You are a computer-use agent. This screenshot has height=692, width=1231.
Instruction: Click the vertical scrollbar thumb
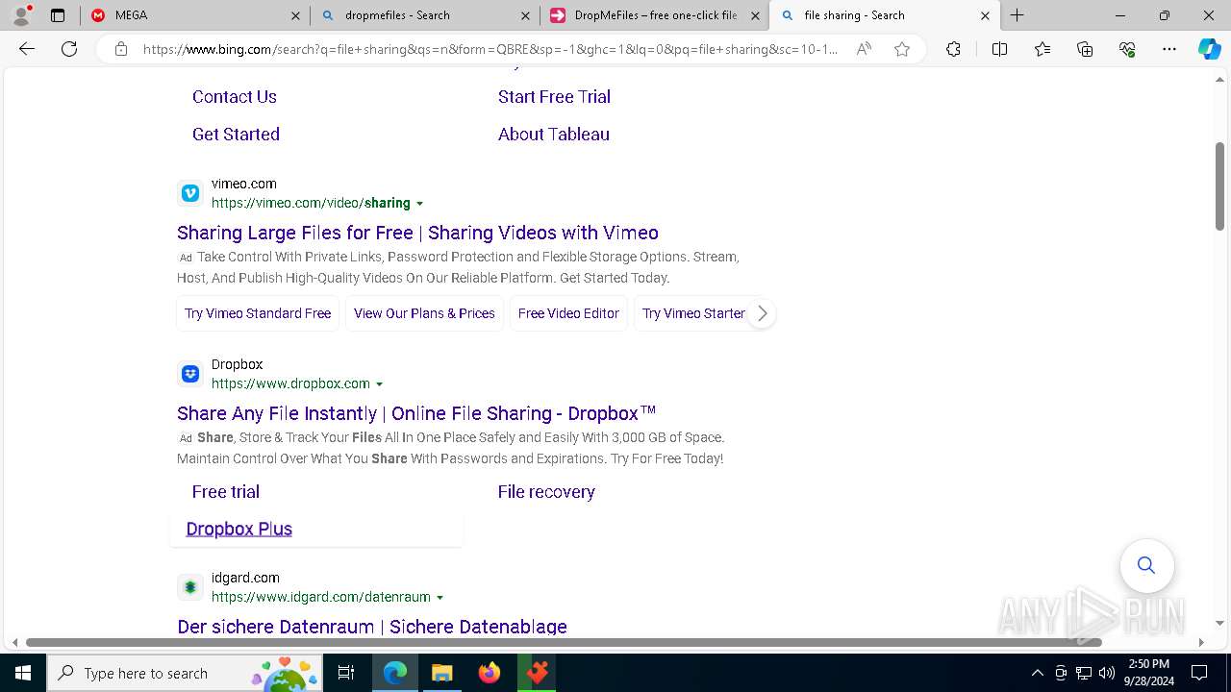pos(1219,186)
